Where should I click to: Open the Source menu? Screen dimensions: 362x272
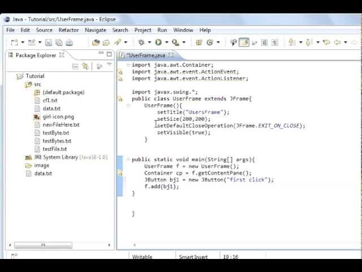44,30
